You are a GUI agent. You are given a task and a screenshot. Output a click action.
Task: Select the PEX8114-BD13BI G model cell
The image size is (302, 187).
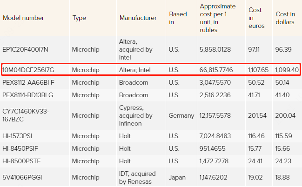coord(27,95)
